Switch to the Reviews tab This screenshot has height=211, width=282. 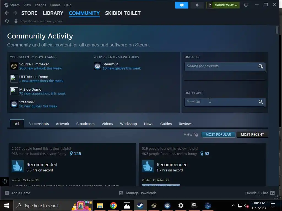pyautogui.click(x=185, y=124)
